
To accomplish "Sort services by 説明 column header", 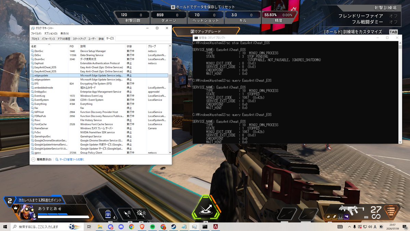I will point(103,46).
